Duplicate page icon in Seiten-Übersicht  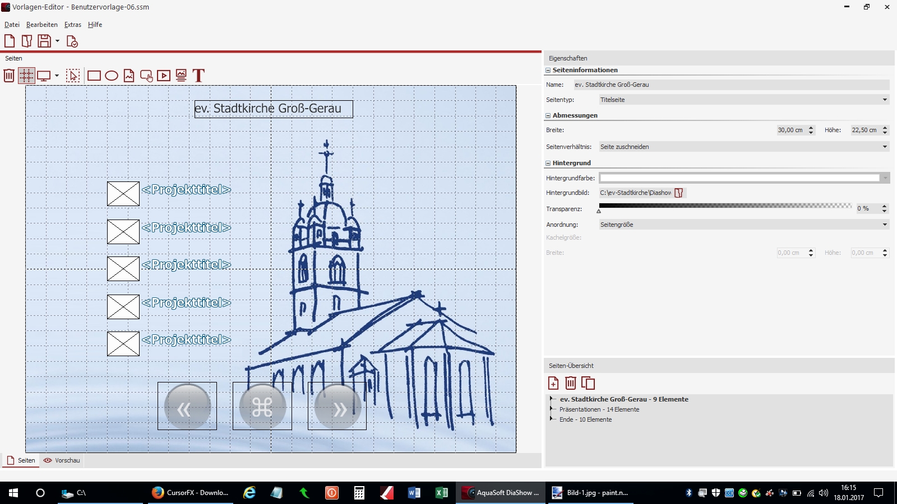pos(588,383)
